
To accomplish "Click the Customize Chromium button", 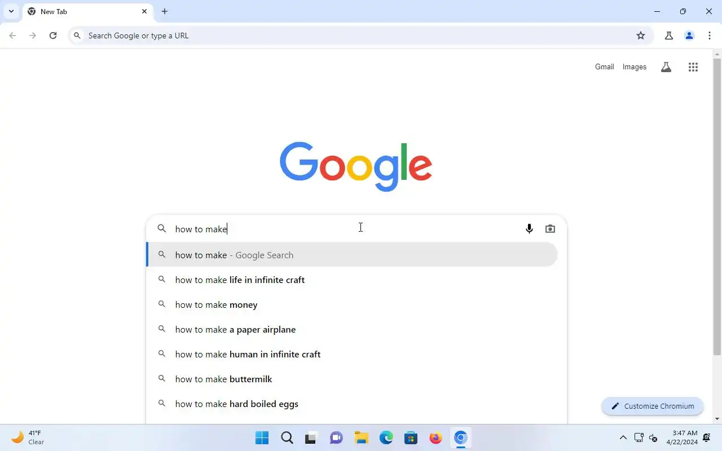I will 653,406.
